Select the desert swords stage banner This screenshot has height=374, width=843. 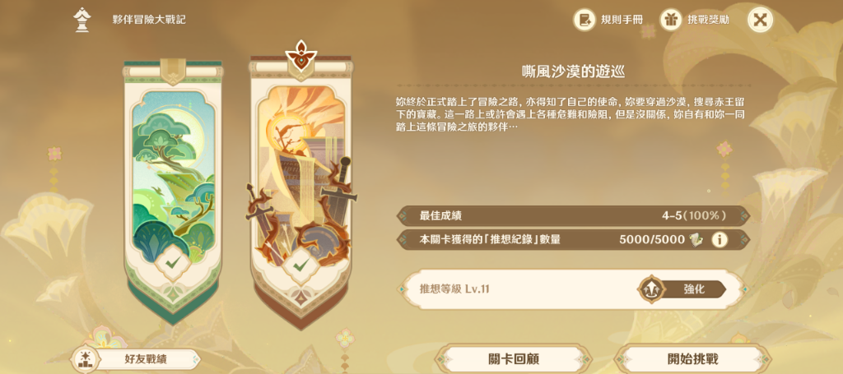pos(301,193)
